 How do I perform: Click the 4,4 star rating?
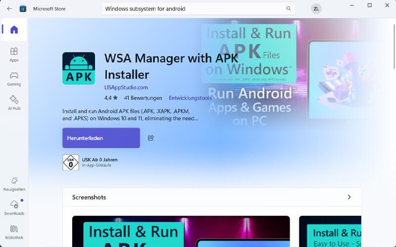111,98
